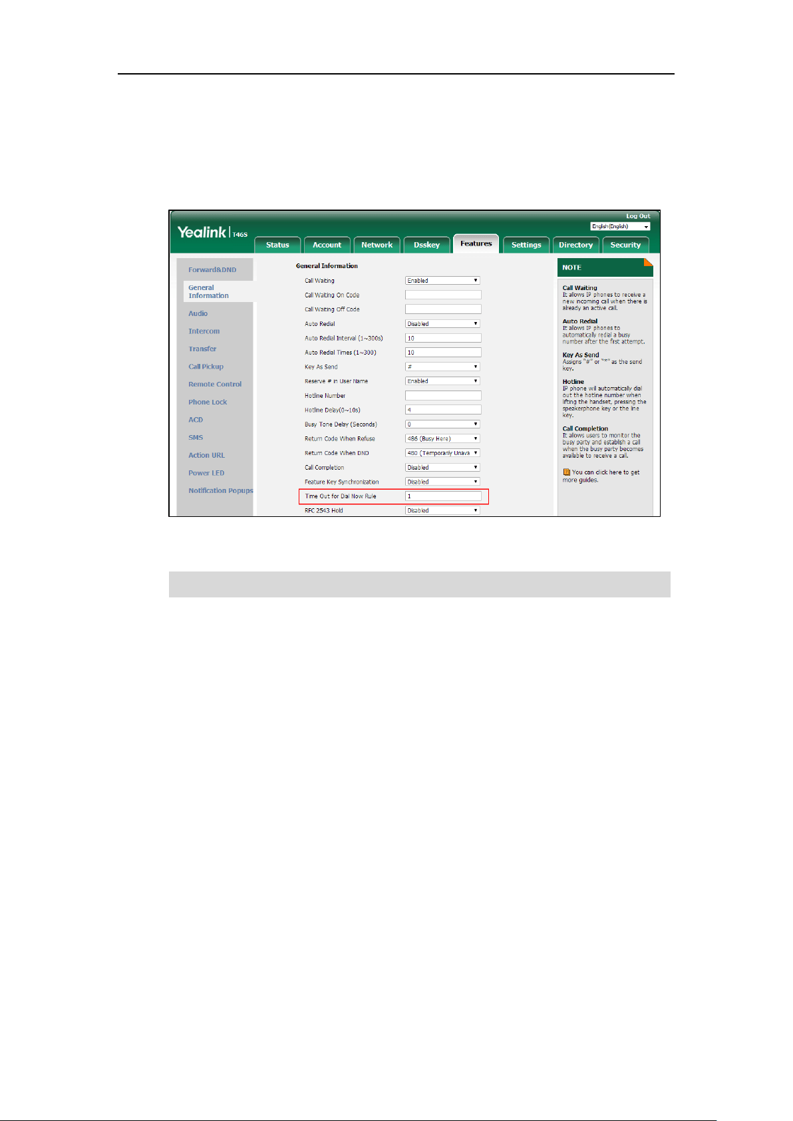Open the Key As Send dropdown
This screenshot has width=793, height=1121.
[442, 367]
